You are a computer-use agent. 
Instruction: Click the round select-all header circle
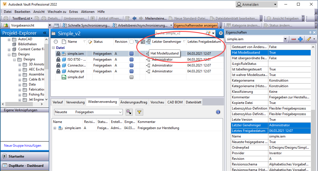56,42
